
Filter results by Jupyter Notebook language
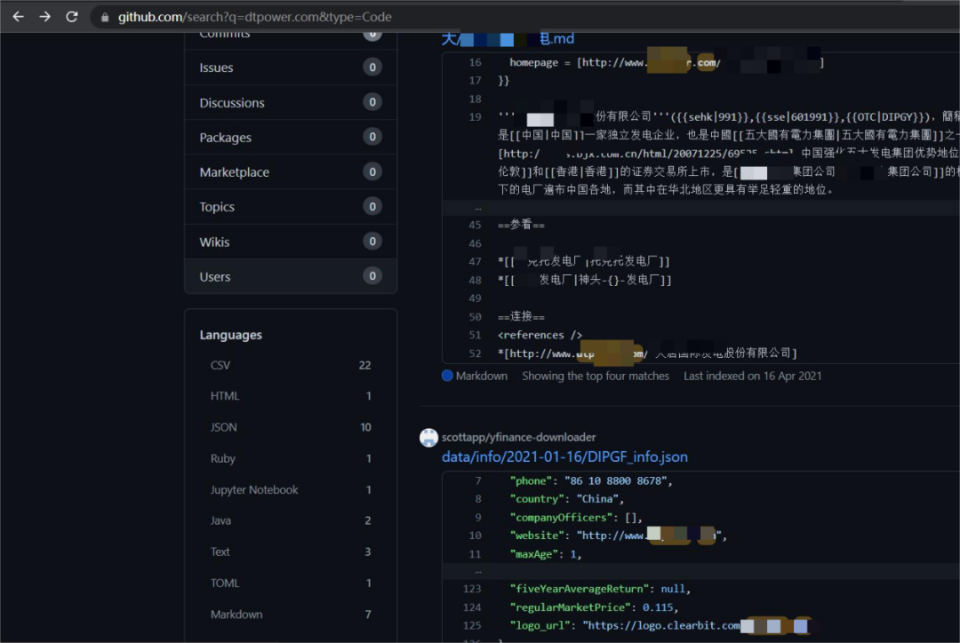(291, 489)
